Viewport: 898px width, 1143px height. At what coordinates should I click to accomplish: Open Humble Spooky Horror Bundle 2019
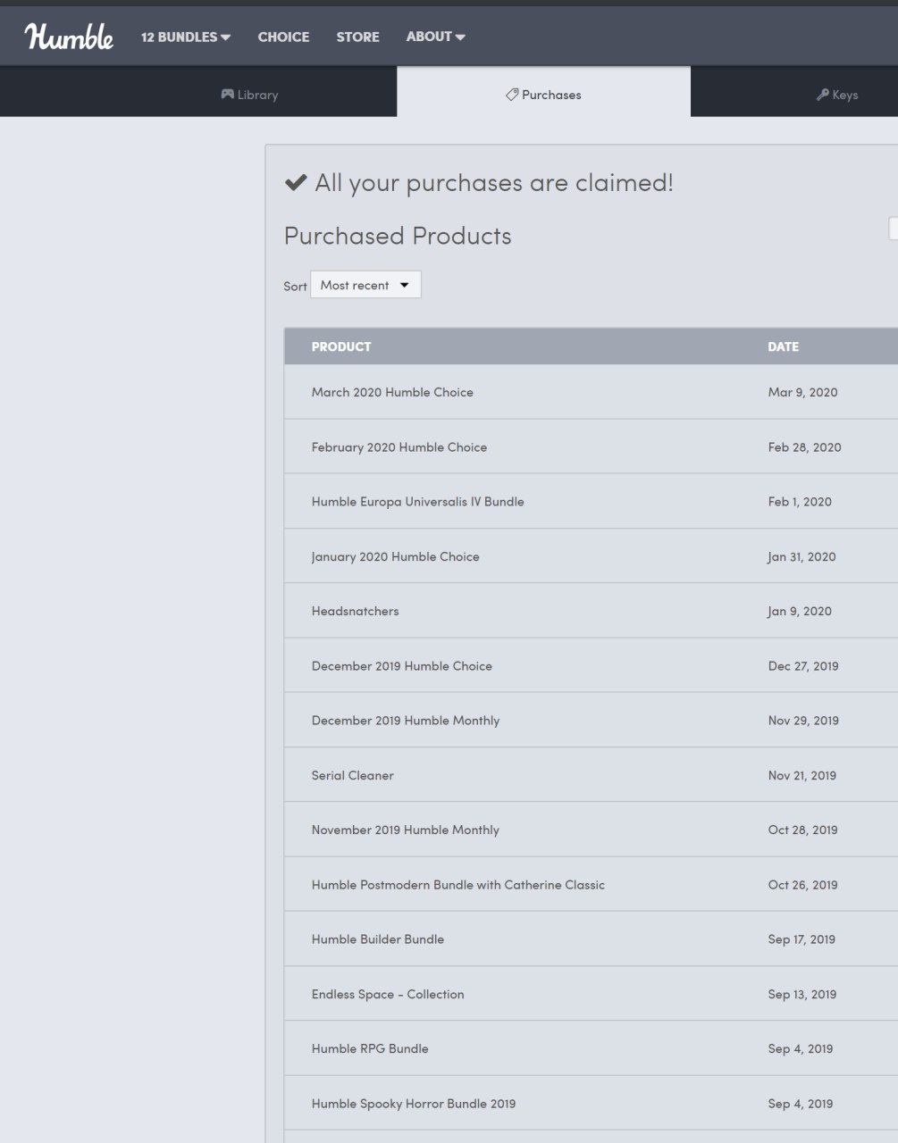pyautogui.click(x=591, y=1104)
